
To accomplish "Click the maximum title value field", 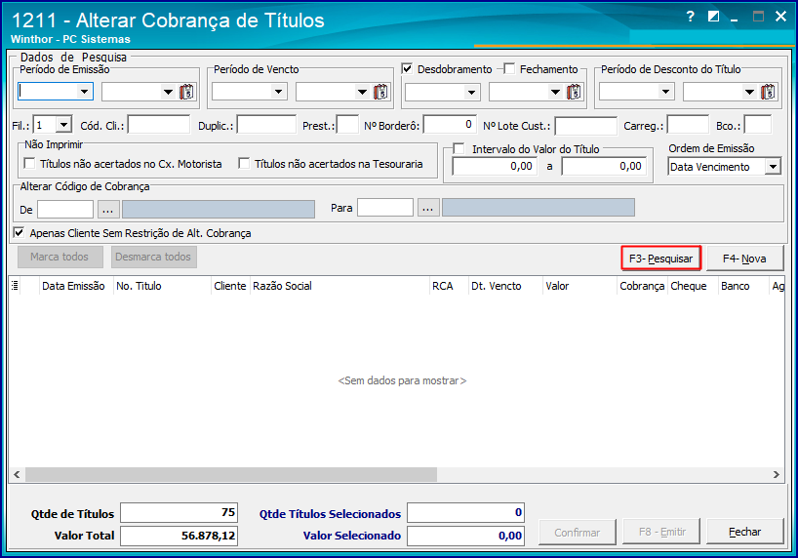I will [x=604, y=166].
